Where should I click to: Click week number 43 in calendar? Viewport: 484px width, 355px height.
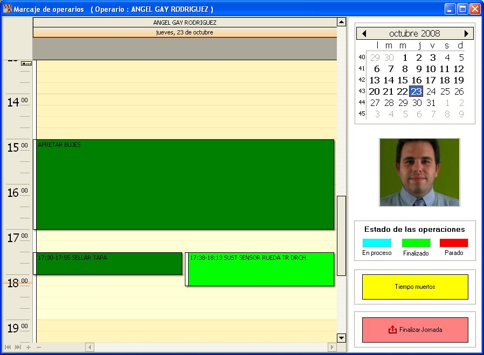pos(362,91)
